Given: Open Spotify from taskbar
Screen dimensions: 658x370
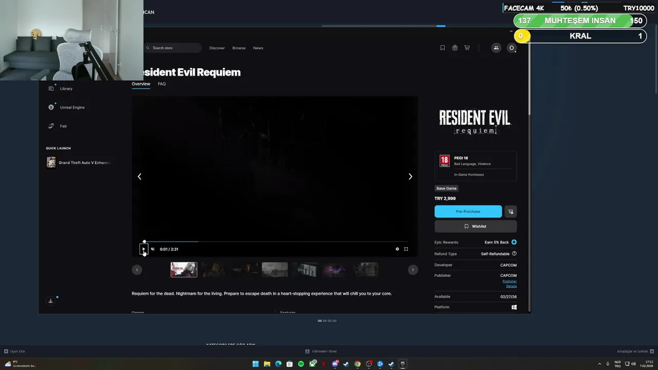Looking at the screenshot, I should pyautogui.click(x=301, y=364).
